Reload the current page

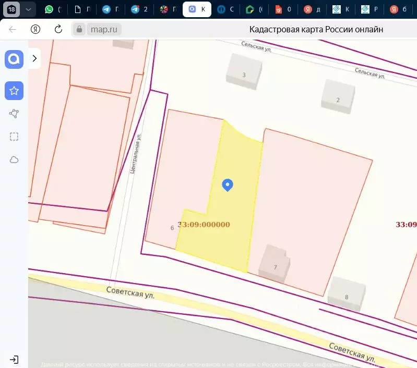point(58,29)
